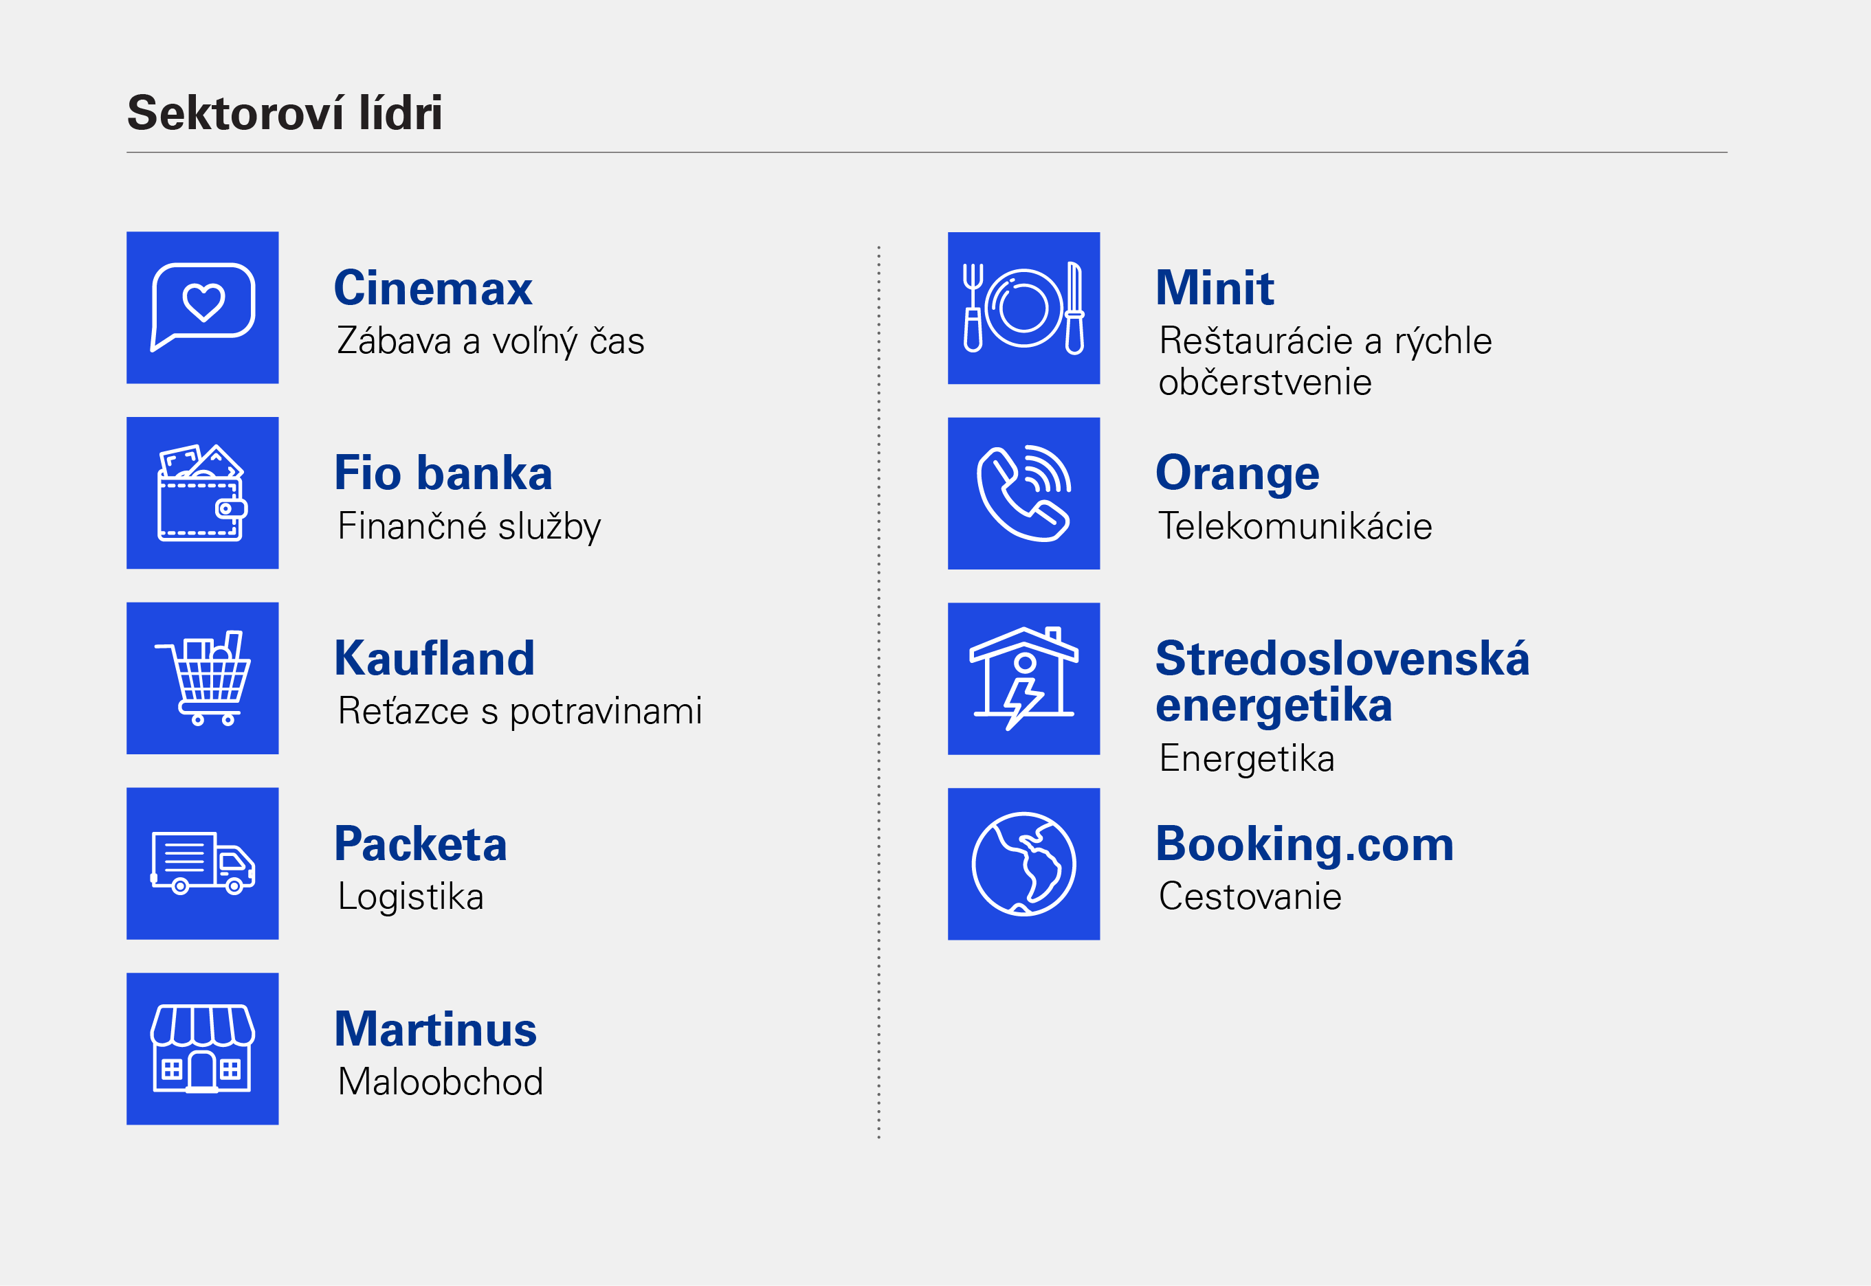Click the storefront retail icon
Screen dimensions: 1871x1286
click(202, 1049)
